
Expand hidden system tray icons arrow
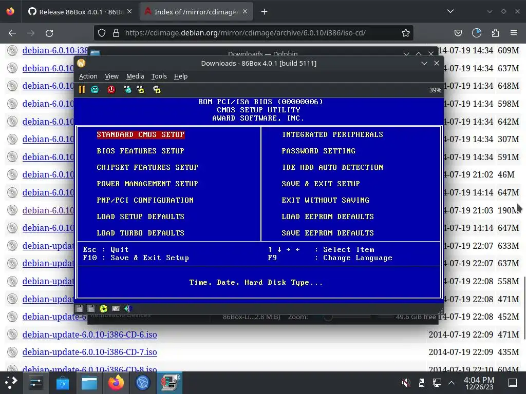[x=452, y=383]
